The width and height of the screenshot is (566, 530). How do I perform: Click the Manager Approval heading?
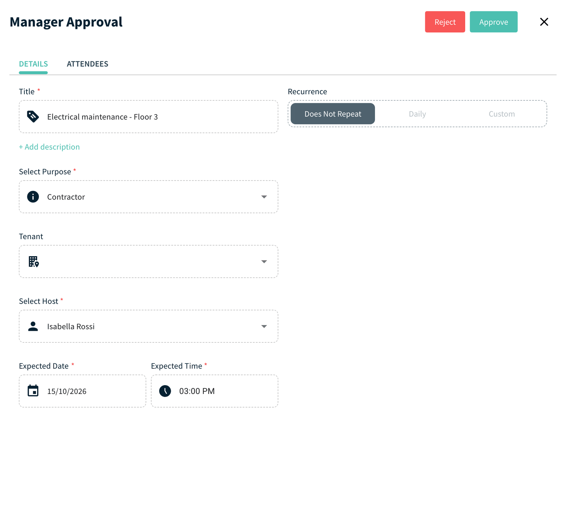tap(66, 22)
